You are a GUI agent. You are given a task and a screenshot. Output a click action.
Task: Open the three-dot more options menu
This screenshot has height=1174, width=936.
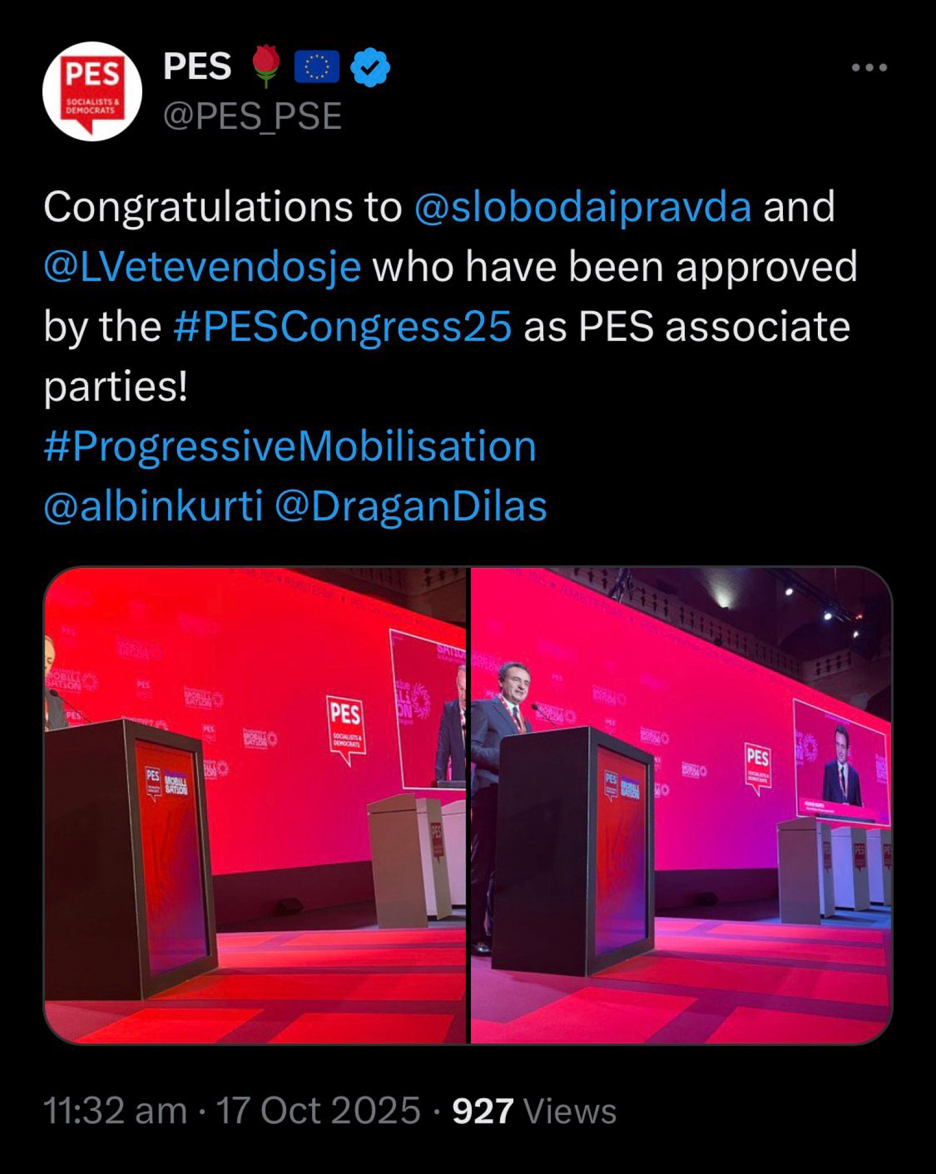(869, 68)
